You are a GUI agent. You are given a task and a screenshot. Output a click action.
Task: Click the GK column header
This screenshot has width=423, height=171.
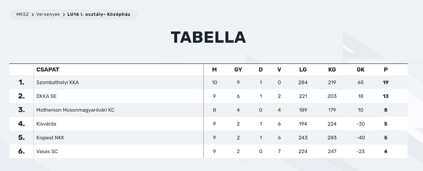(x=361, y=70)
